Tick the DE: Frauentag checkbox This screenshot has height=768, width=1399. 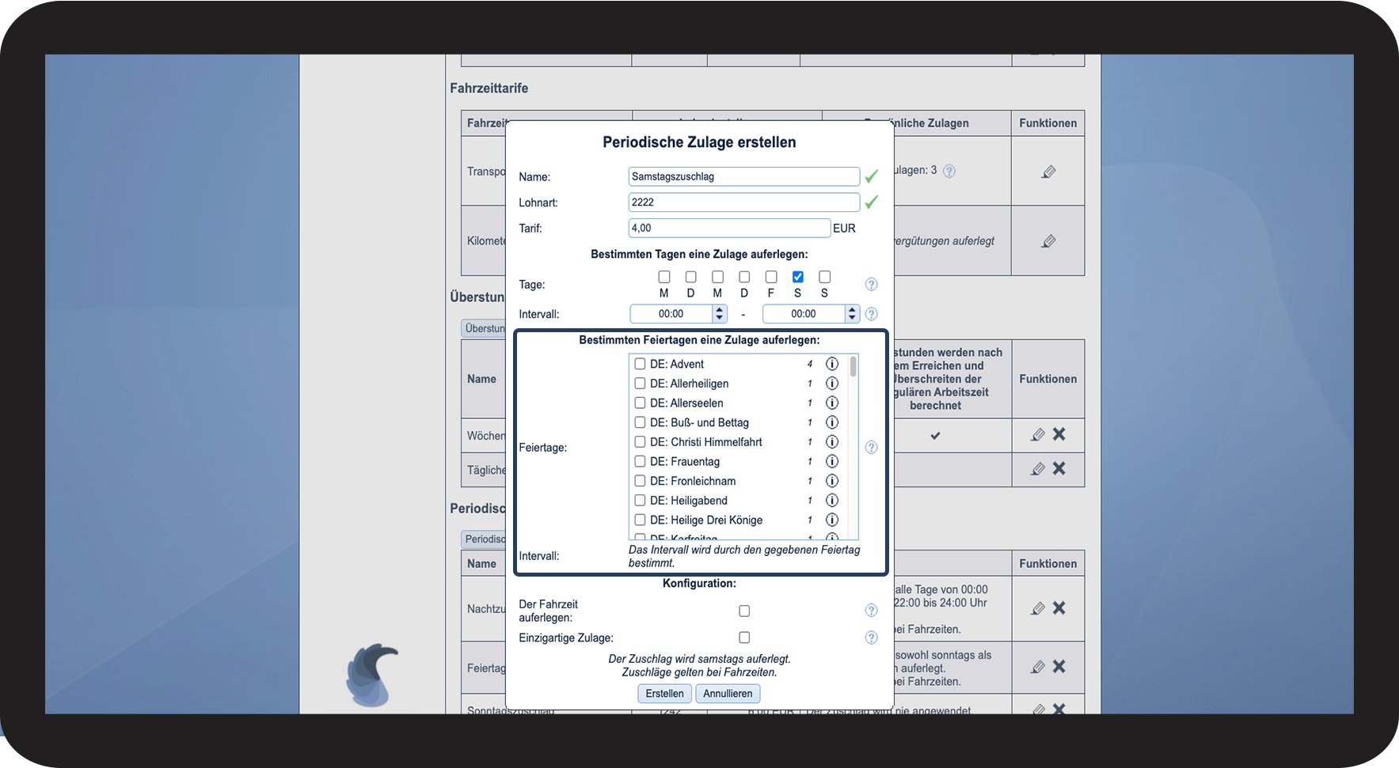pos(640,461)
